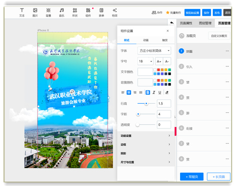The width and height of the screenshot is (236, 186).
Task: Click the 自定义加载页 button
Action: pos(219,36)
